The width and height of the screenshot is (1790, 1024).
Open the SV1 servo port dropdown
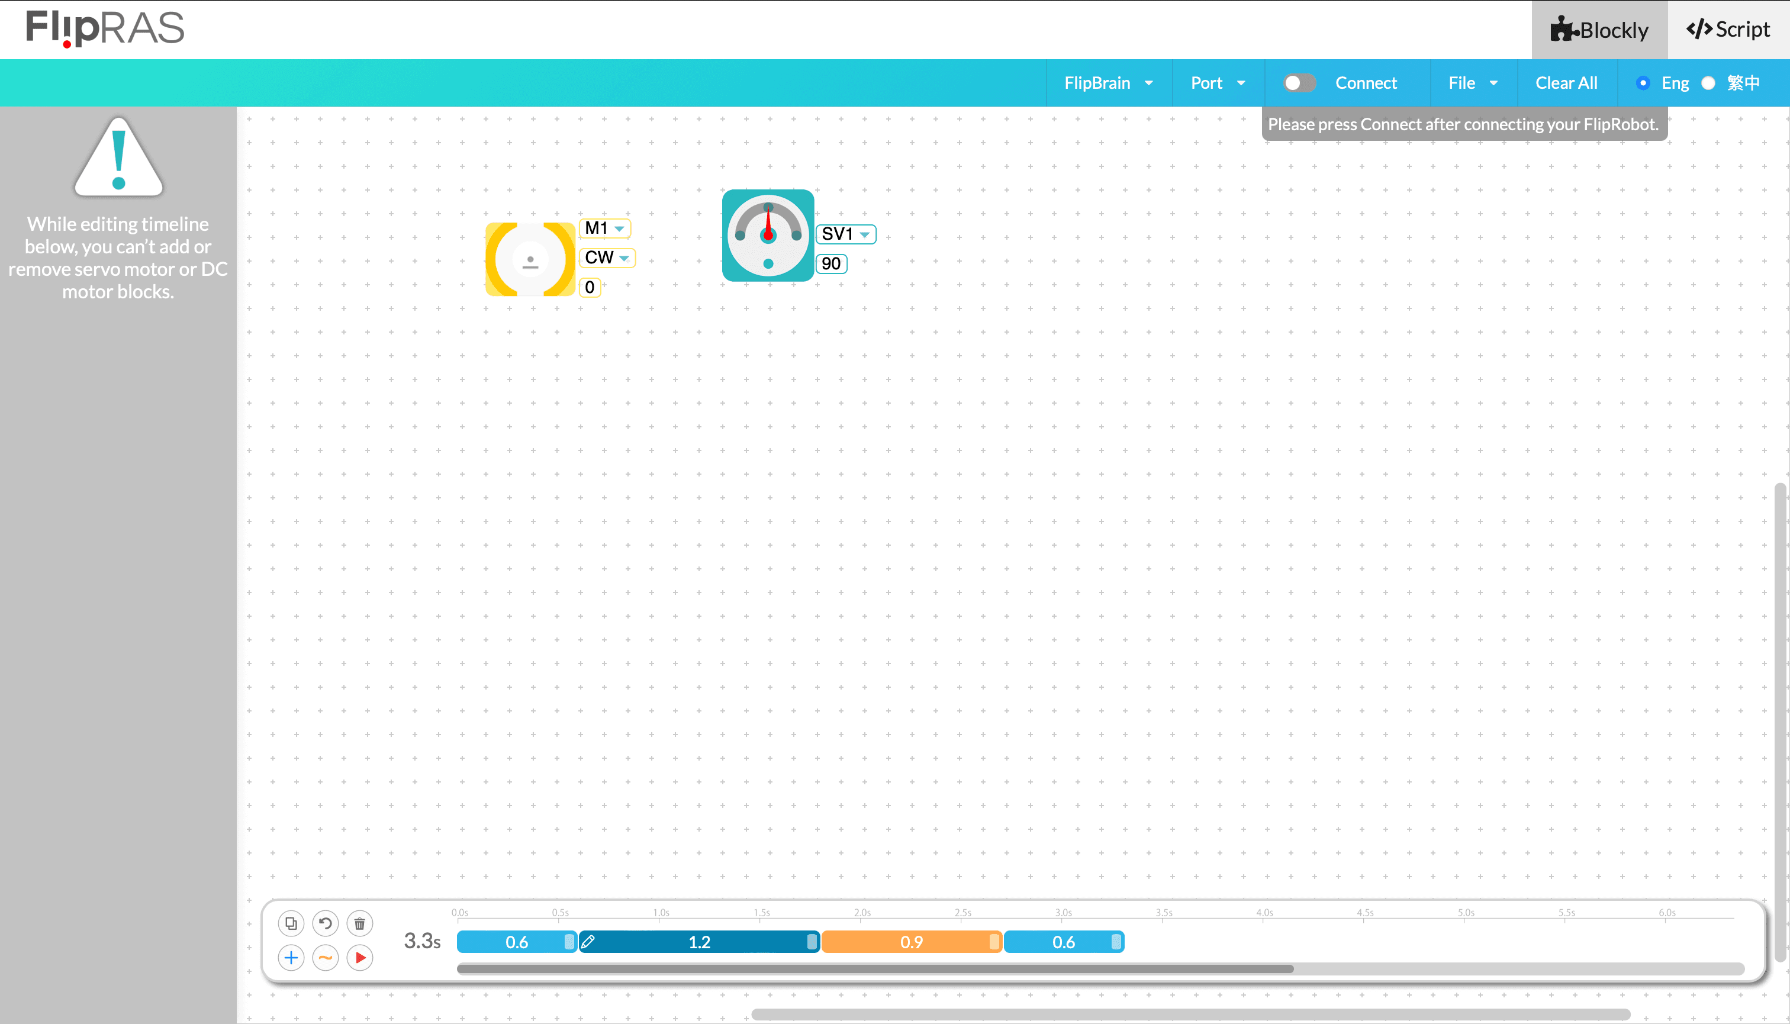(x=846, y=233)
